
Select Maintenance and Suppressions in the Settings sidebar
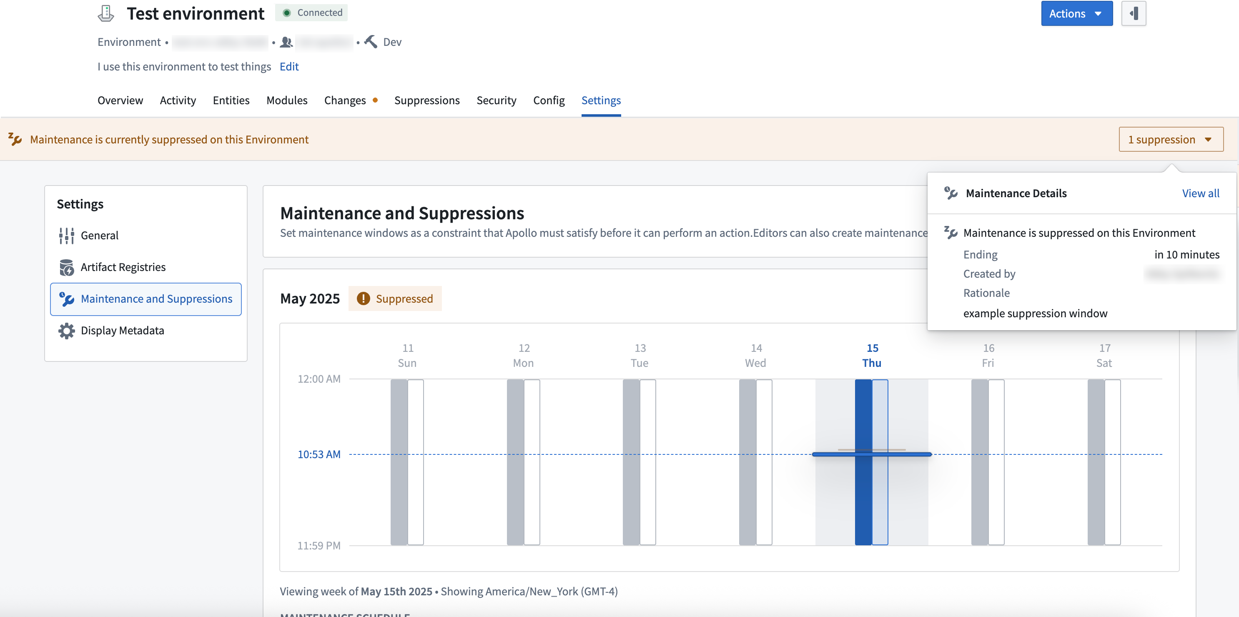click(x=146, y=299)
